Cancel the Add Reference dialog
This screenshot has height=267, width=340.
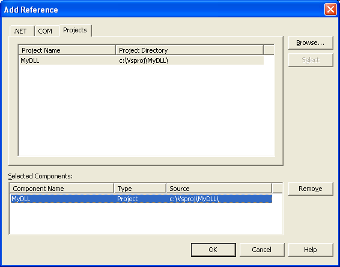(262, 250)
